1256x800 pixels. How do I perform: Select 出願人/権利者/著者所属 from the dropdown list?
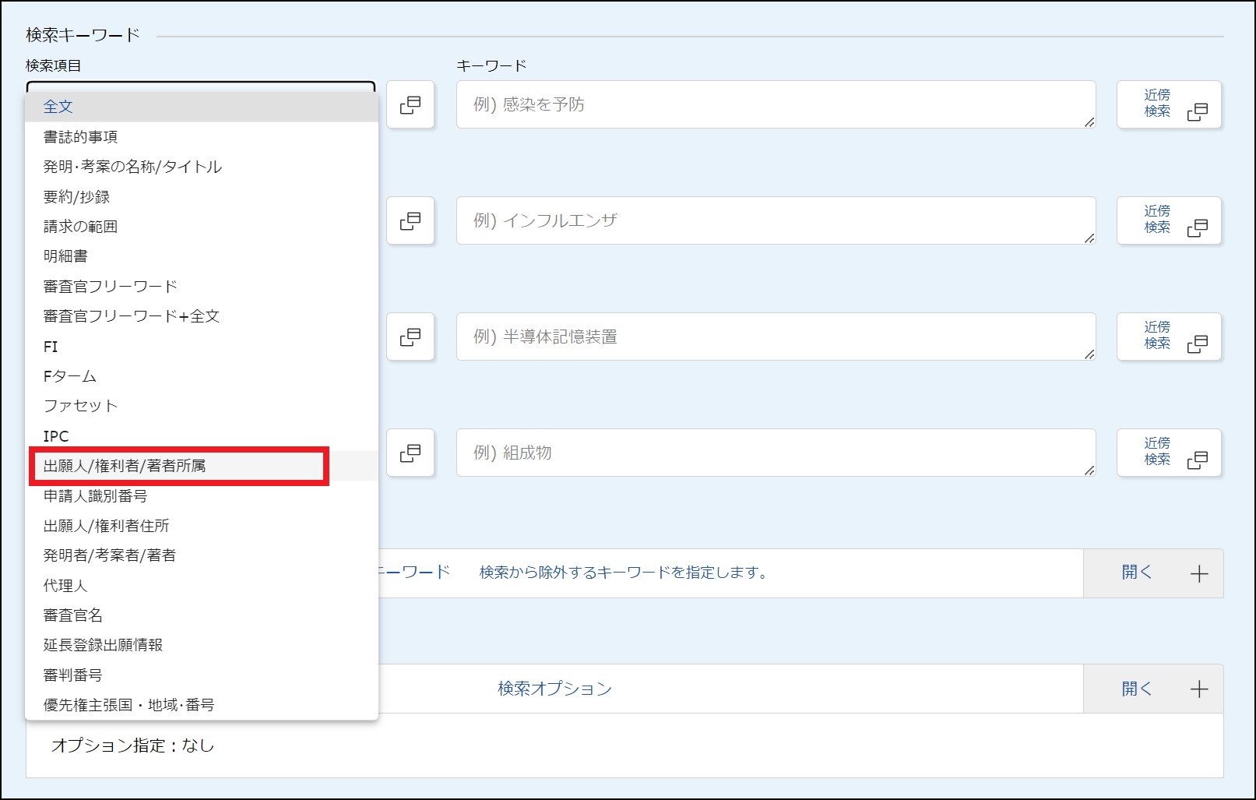pyautogui.click(x=125, y=466)
